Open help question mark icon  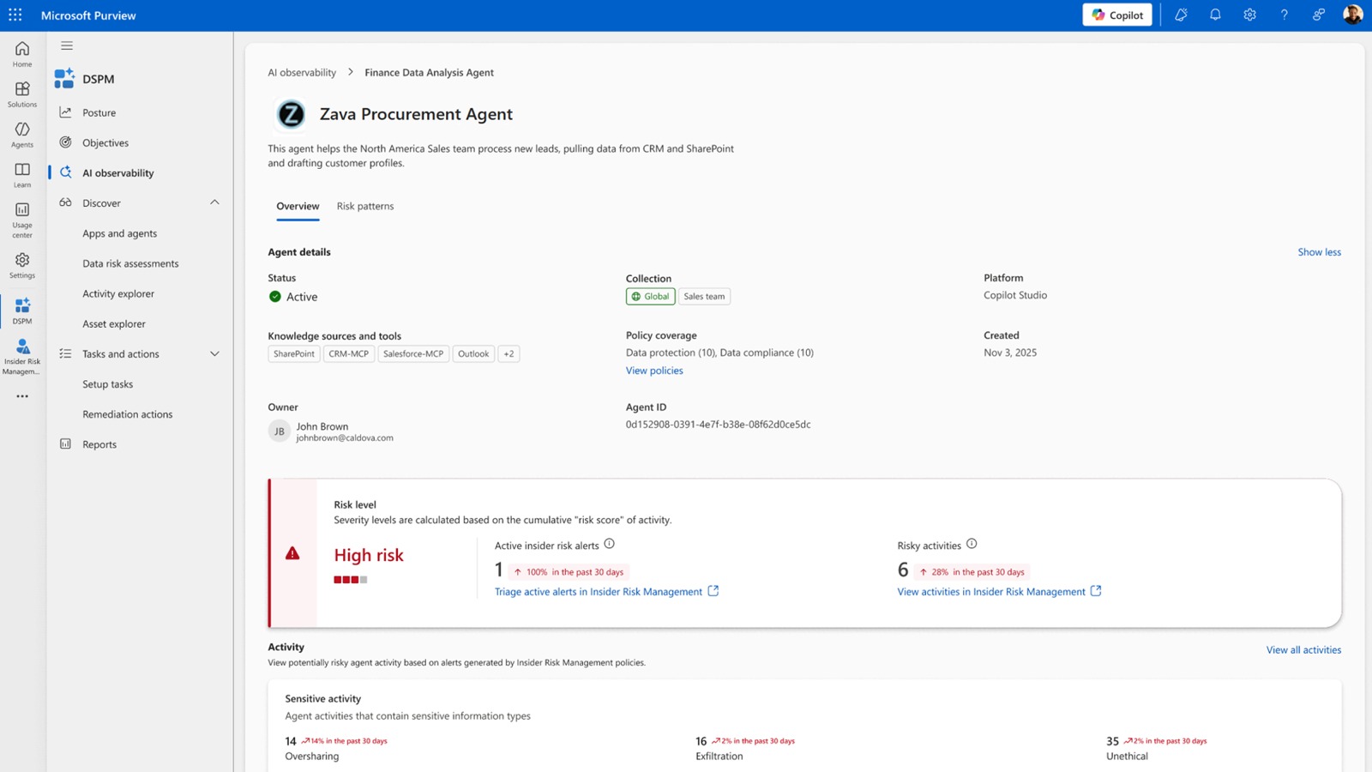click(1284, 15)
